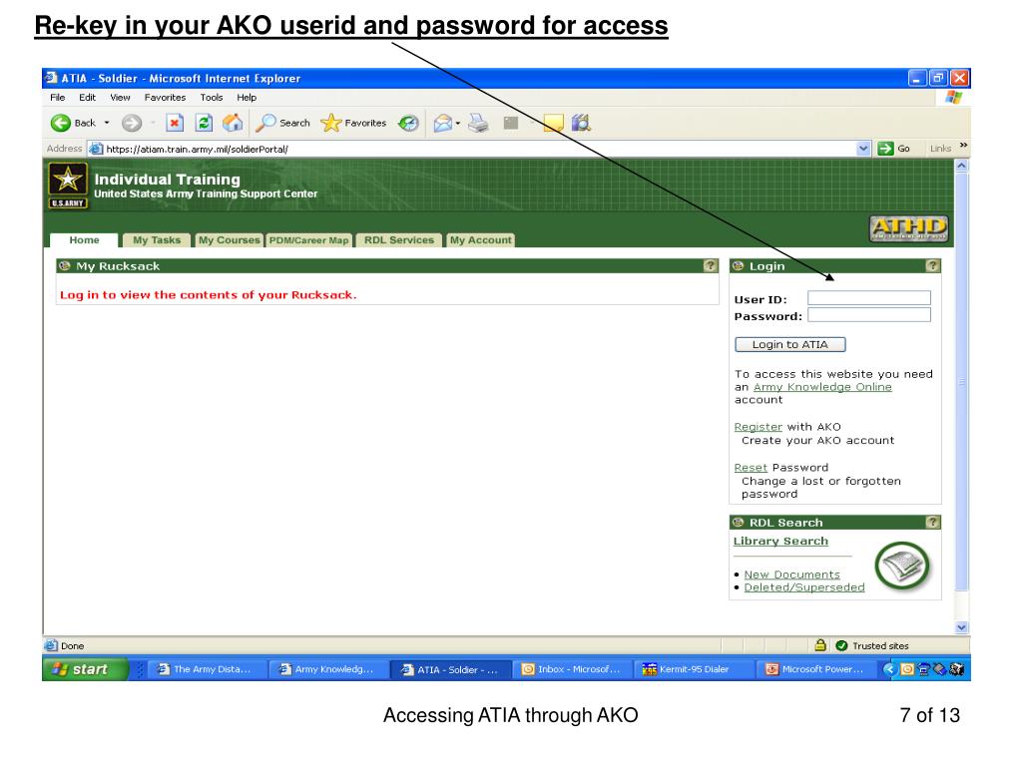Switch to the My Courses tab
Viewport: 1022px width, 766px height.
tap(229, 240)
